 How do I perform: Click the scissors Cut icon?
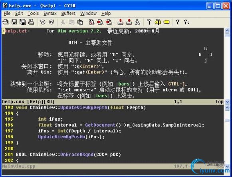(x=63, y=22)
